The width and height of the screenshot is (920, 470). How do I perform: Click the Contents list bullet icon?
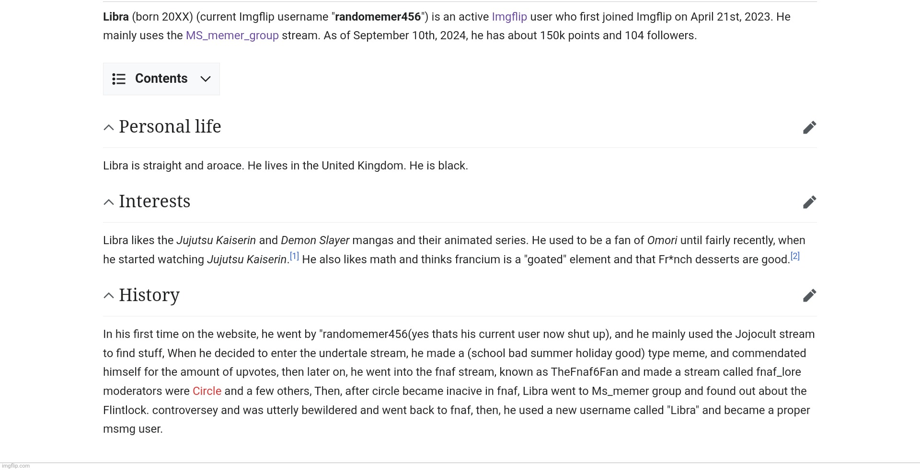(119, 79)
